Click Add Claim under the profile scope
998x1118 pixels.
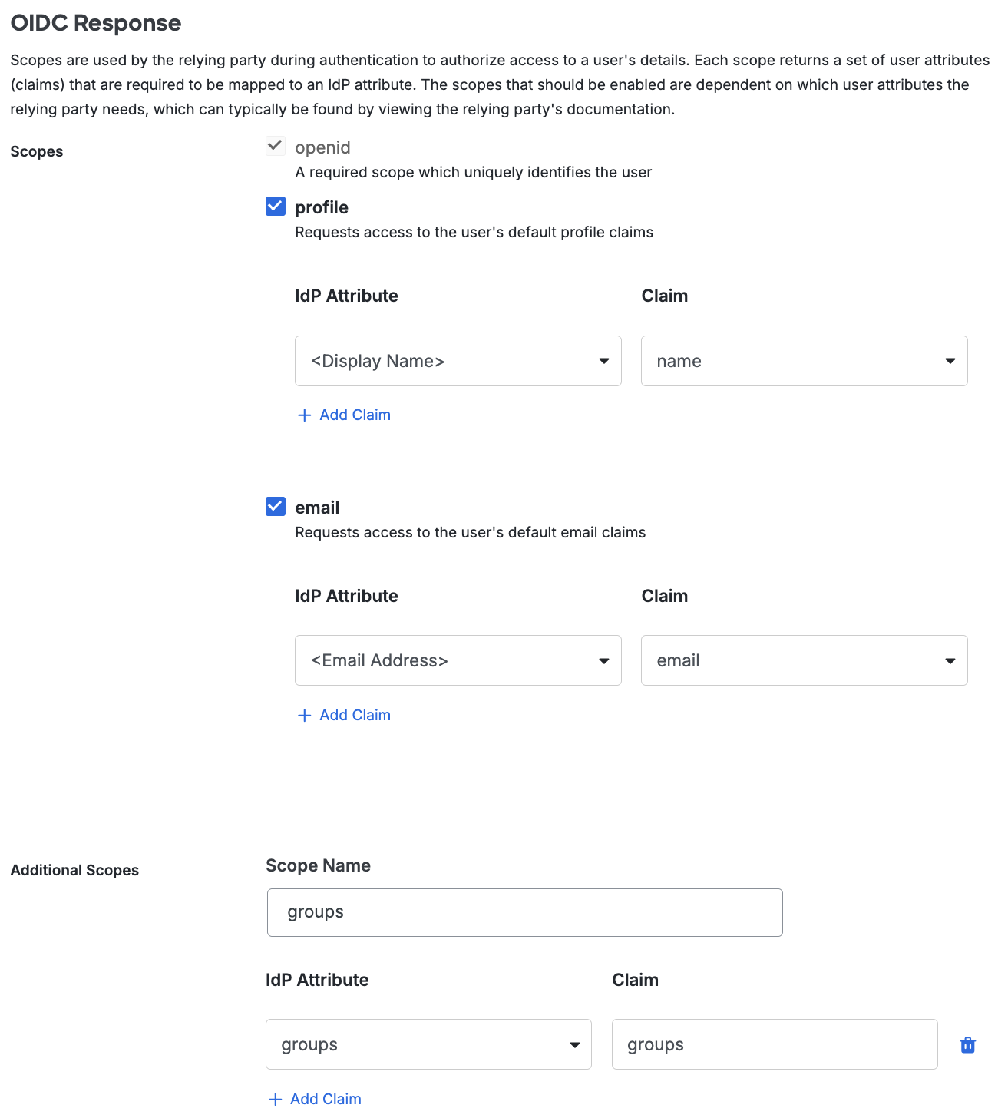[x=355, y=415]
